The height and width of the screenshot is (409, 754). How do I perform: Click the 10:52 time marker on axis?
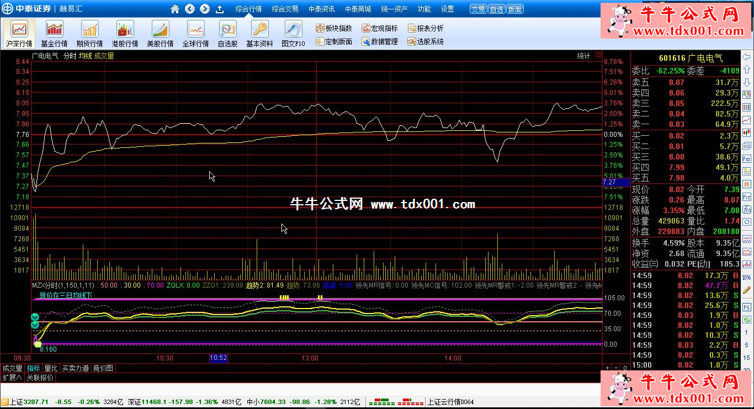pos(219,358)
